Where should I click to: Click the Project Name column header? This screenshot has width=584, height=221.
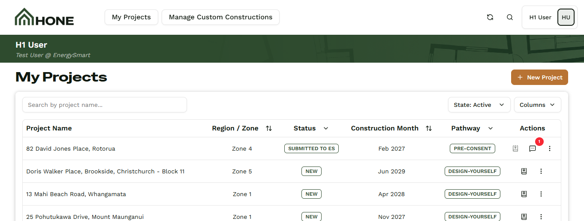(49, 128)
